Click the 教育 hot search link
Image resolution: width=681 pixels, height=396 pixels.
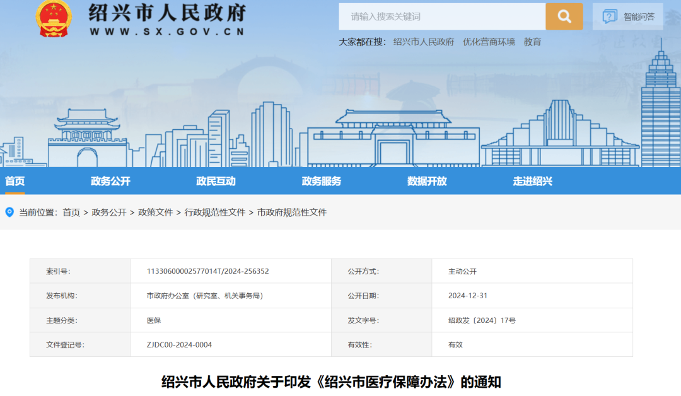532,42
